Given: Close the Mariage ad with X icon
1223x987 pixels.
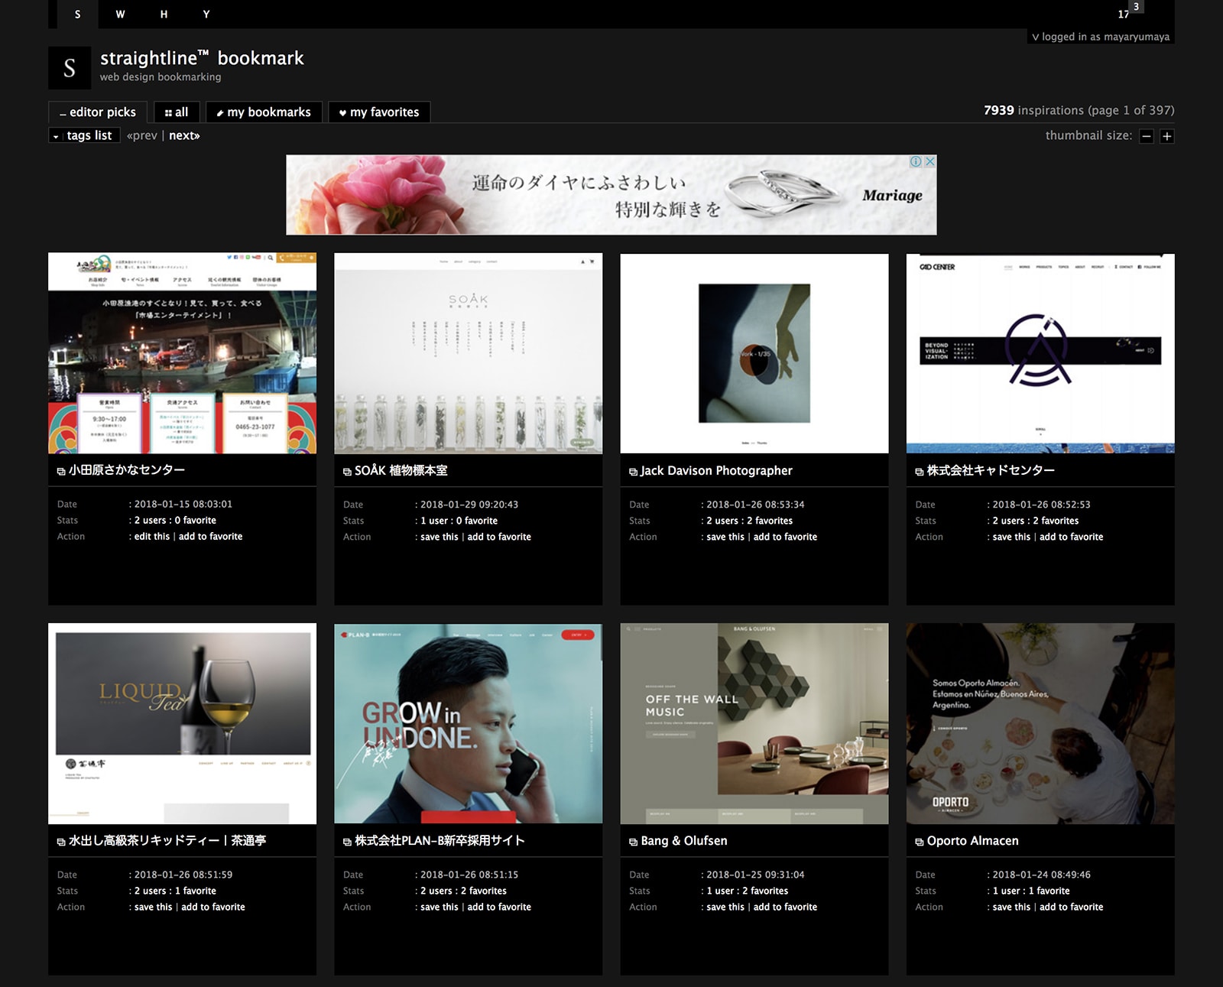Looking at the screenshot, I should [x=930, y=161].
